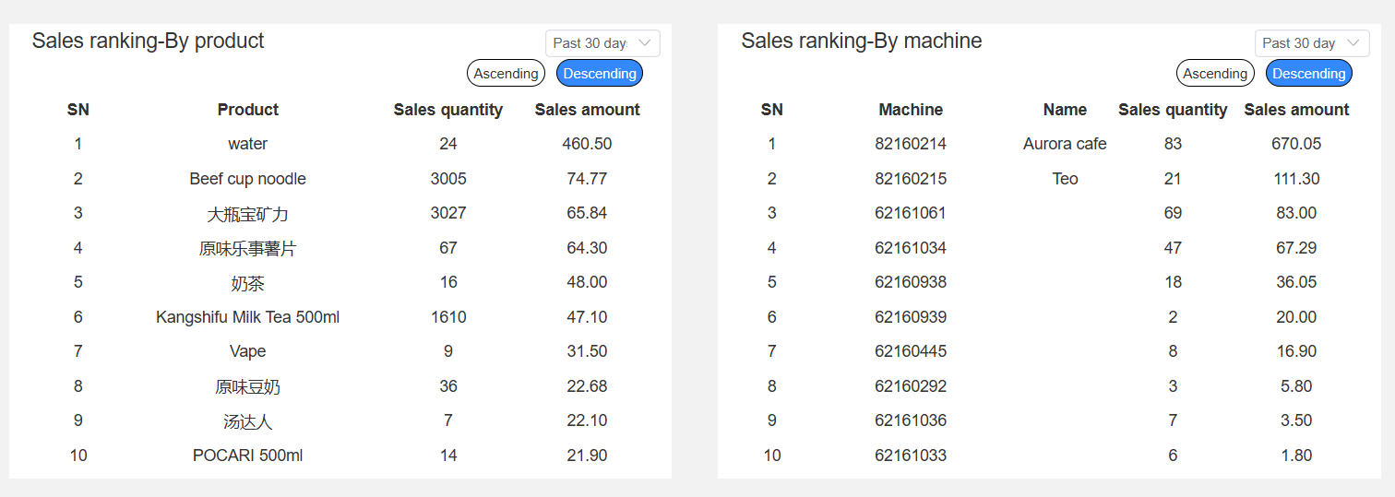Click sales amount 111.30
The width and height of the screenshot is (1395, 497).
click(1296, 179)
